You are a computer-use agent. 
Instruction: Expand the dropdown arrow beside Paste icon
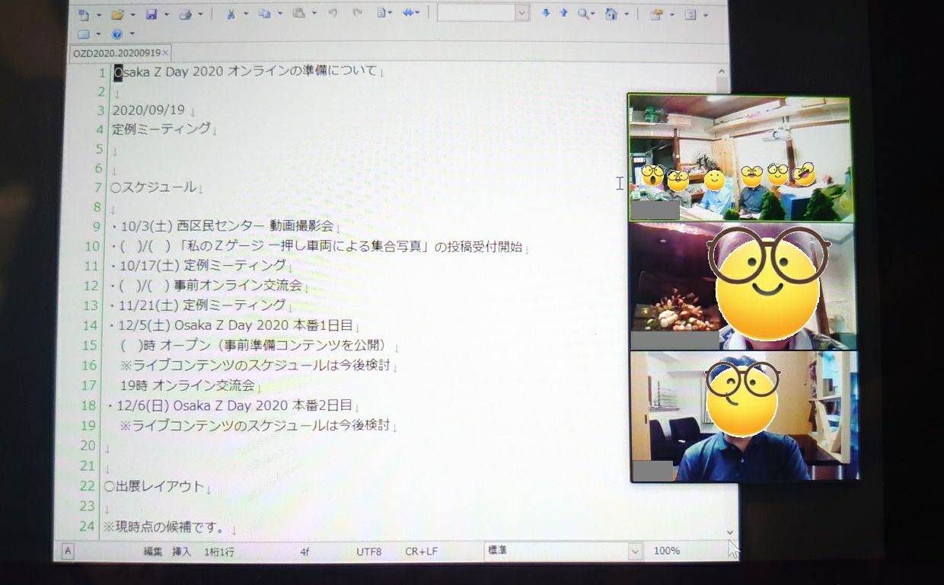point(314,14)
